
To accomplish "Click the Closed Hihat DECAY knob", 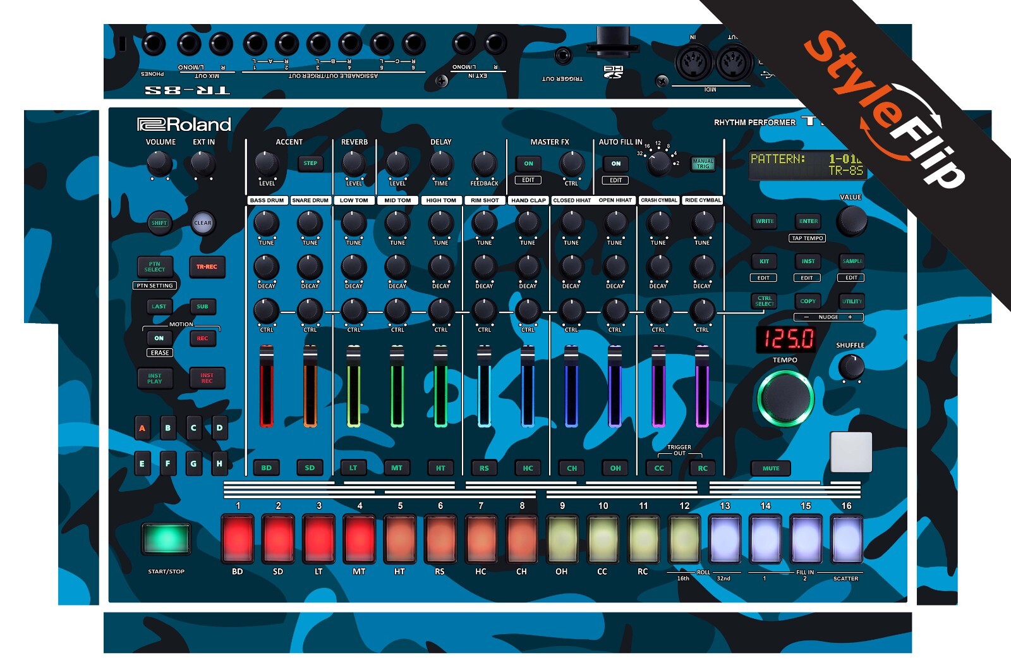I will pos(572,267).
